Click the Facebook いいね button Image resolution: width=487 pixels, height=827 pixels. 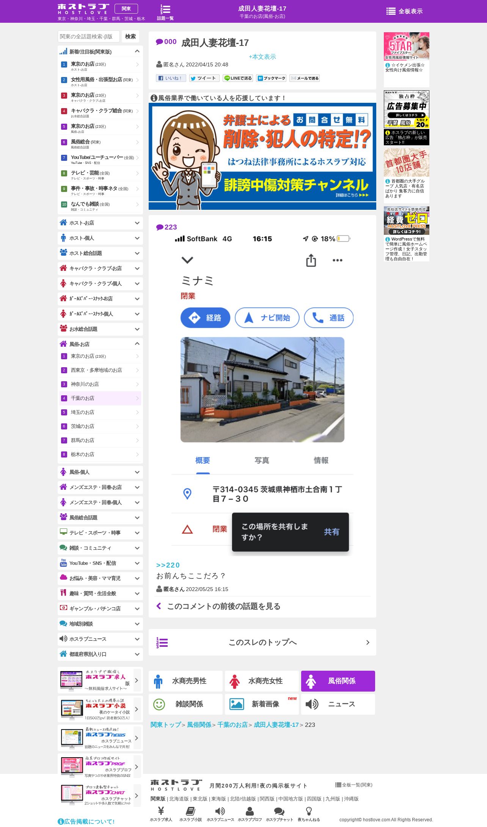pos(171,78)
